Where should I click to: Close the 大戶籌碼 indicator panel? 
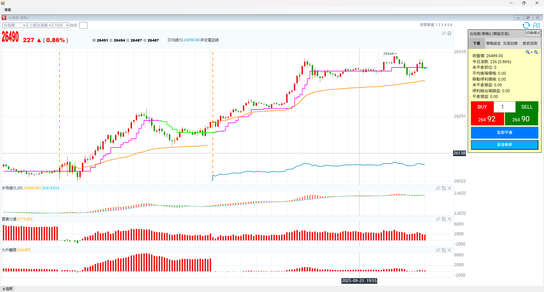449,250
